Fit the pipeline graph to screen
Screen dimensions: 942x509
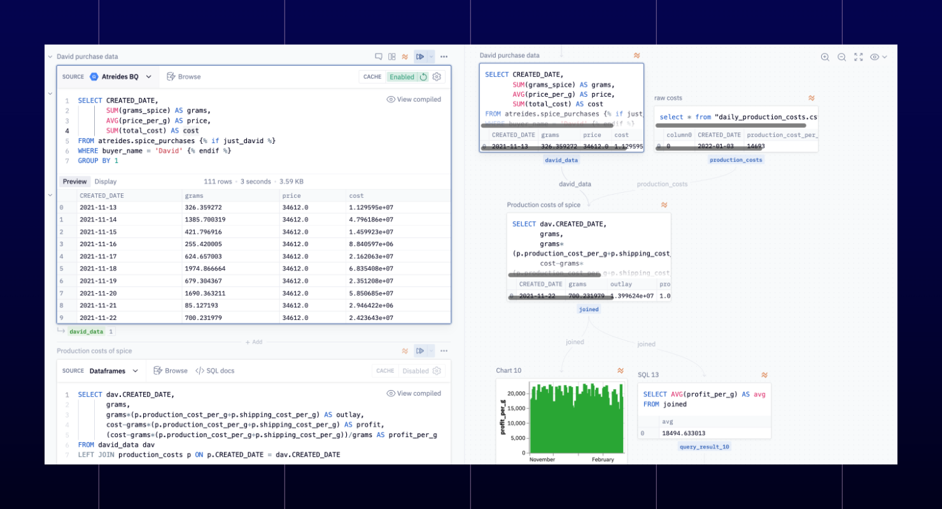858,57
